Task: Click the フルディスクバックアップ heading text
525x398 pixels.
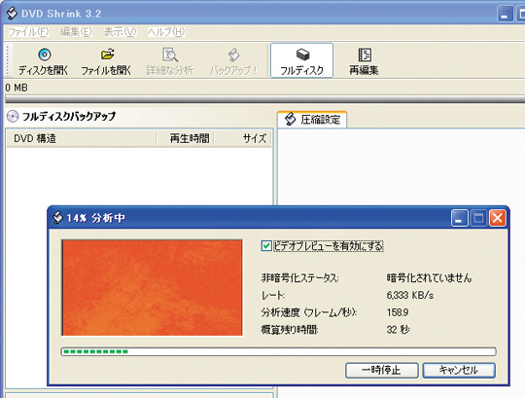Action: point(69,116)
